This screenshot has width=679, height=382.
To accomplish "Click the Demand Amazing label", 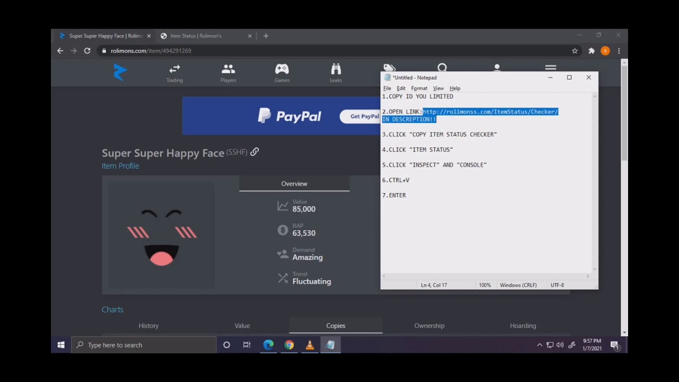I will click(308, 257).
